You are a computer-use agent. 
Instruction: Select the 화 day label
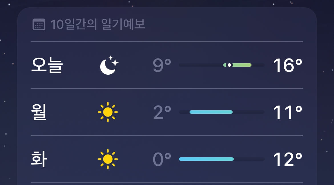point(39,159)
